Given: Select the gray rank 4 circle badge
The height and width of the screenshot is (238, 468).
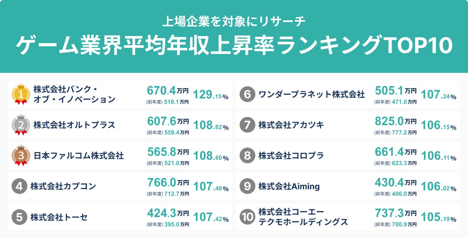Looking at the screenshot, I should tap(19, 186).
